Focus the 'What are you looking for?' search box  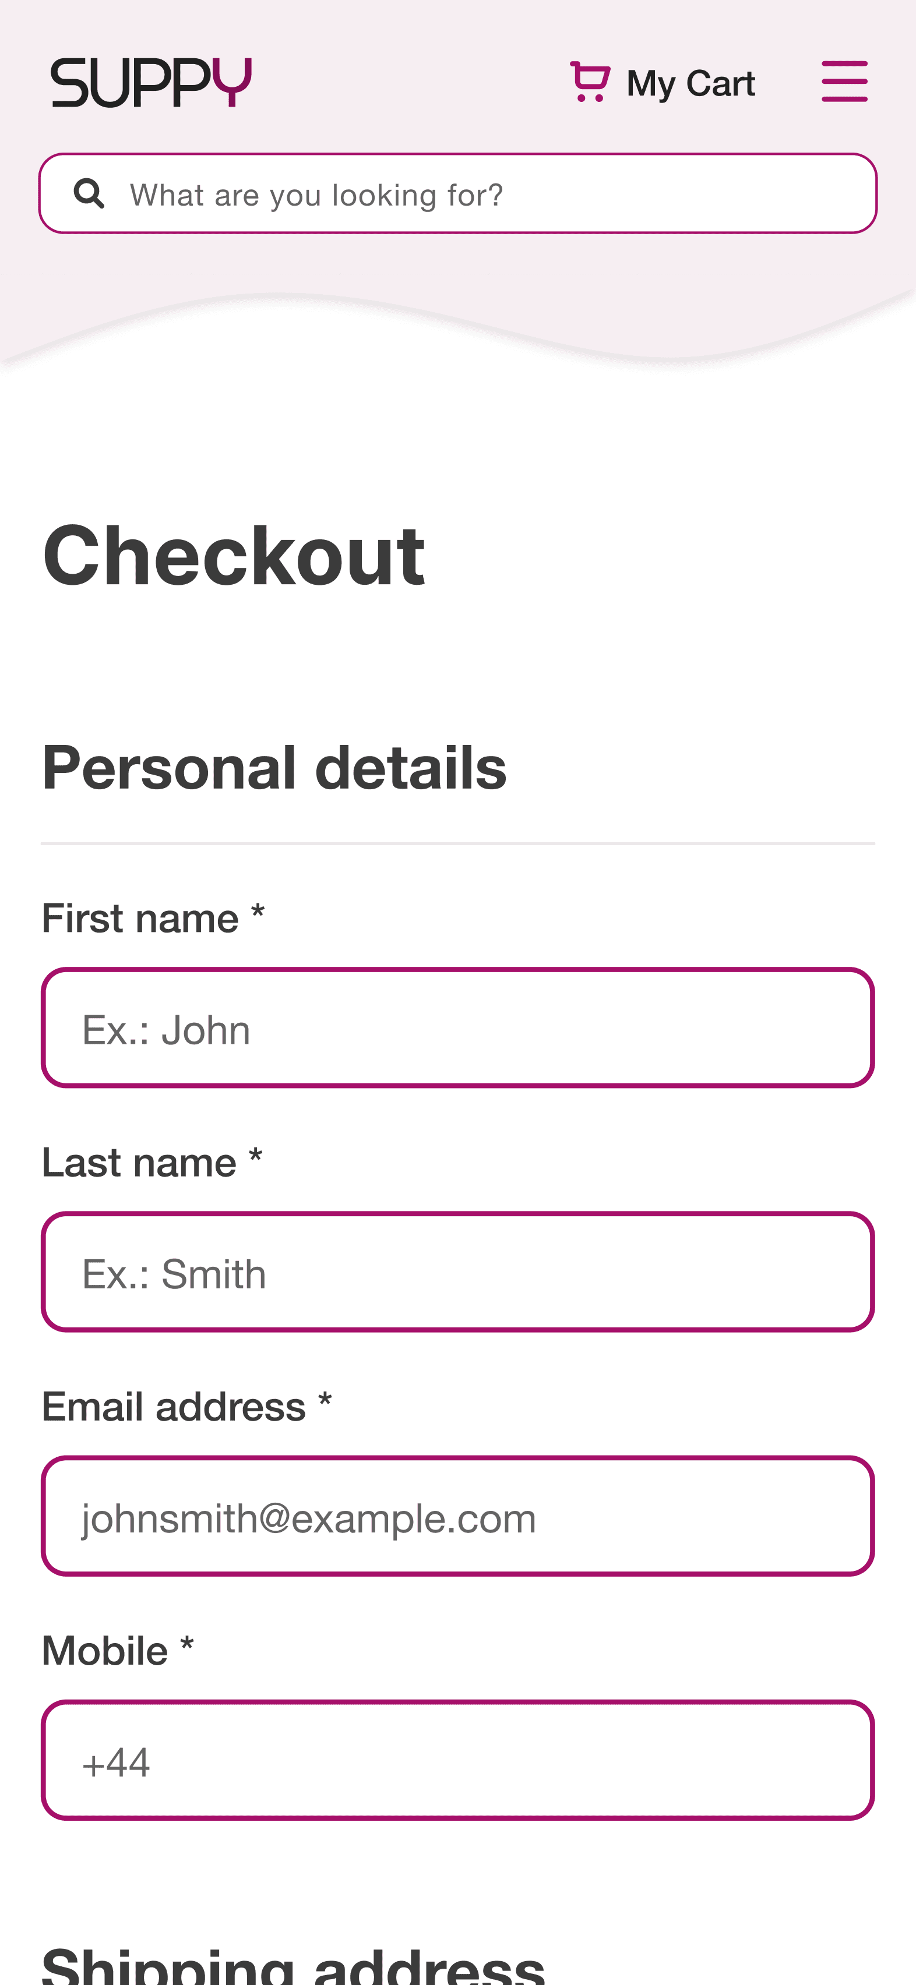click(x=458, y=193)
